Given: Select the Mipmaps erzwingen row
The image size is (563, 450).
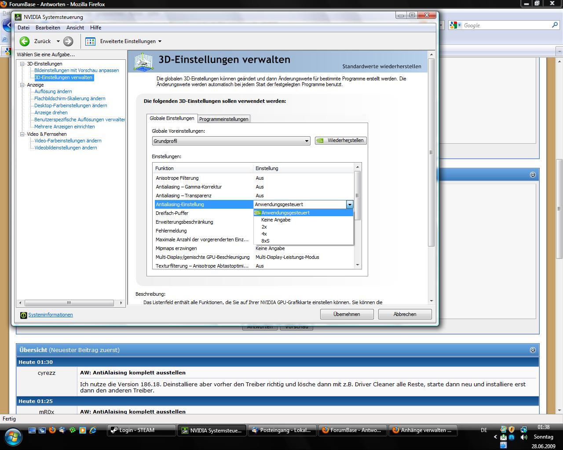Looking at the screenshot, I should click(x=254, y=248).
